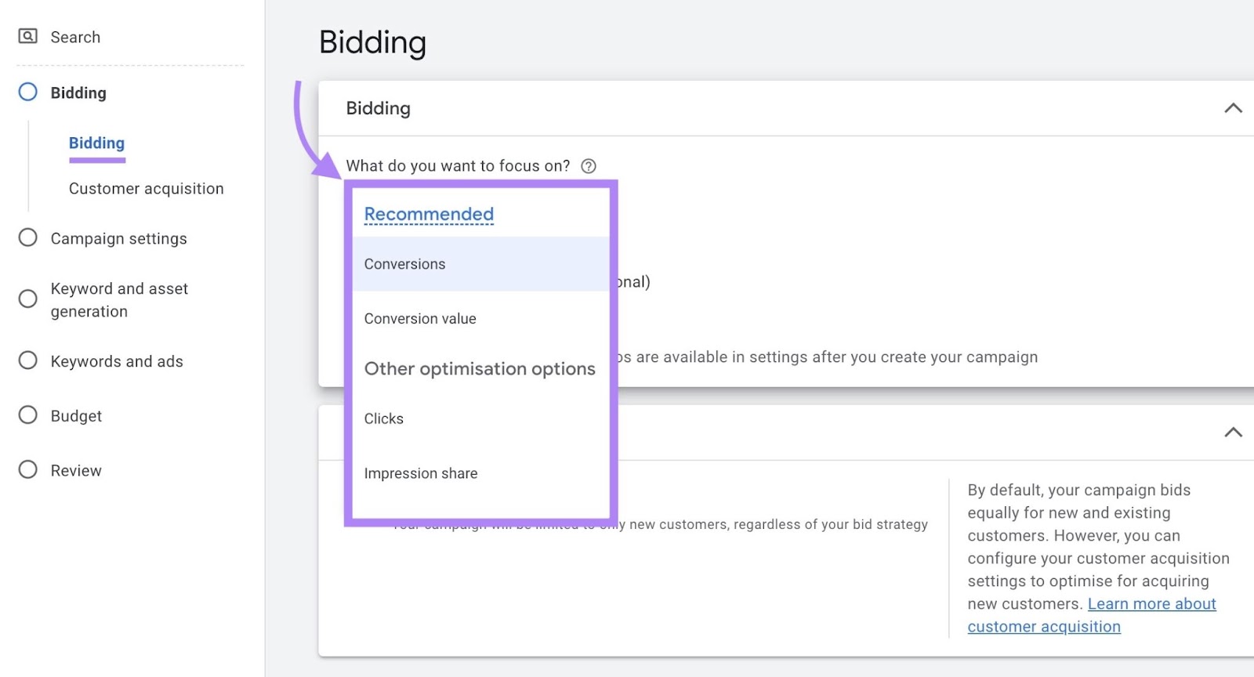Open the Bidding sub-item in the sidebar

[96, 143]
